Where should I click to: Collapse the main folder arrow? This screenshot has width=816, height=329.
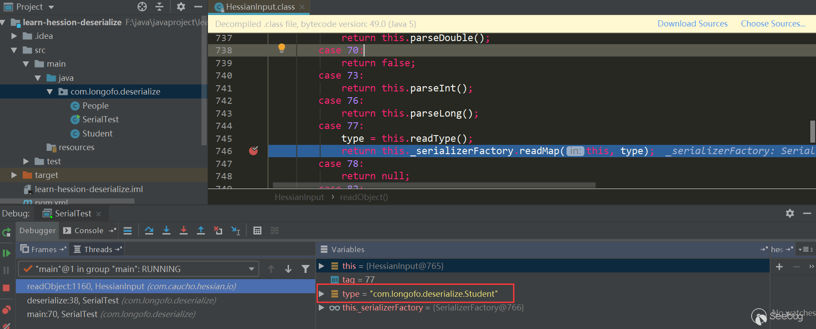[x=26, y=64]
